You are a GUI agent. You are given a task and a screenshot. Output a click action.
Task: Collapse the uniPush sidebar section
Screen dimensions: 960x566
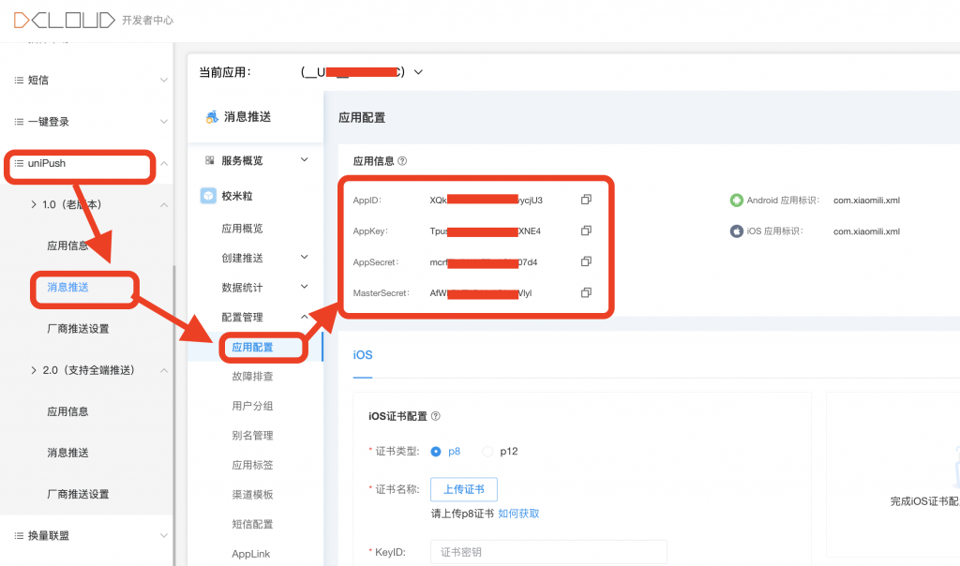pyautogui.click(x=164, y=164)
